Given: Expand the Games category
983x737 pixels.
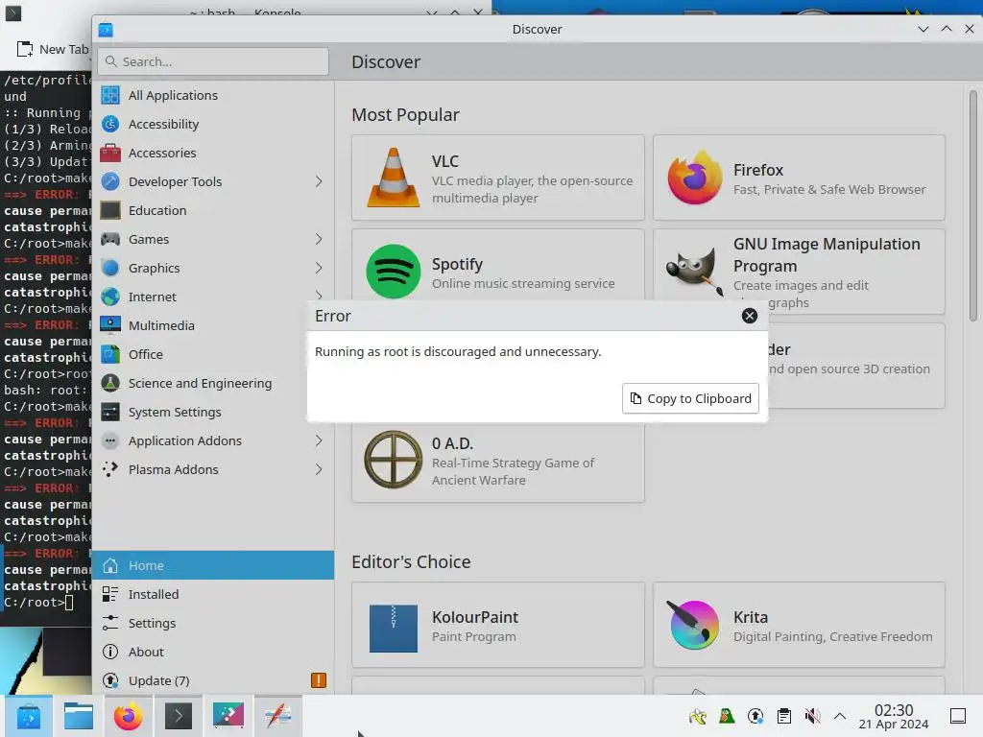Looking at the screenshot, I should 319,239.
